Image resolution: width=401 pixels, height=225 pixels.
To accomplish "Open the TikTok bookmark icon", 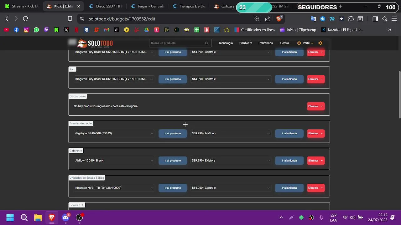I will 117,30.
